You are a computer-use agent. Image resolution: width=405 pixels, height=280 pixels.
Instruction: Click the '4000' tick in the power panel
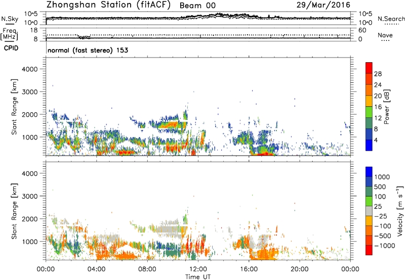tap(30, 69)
